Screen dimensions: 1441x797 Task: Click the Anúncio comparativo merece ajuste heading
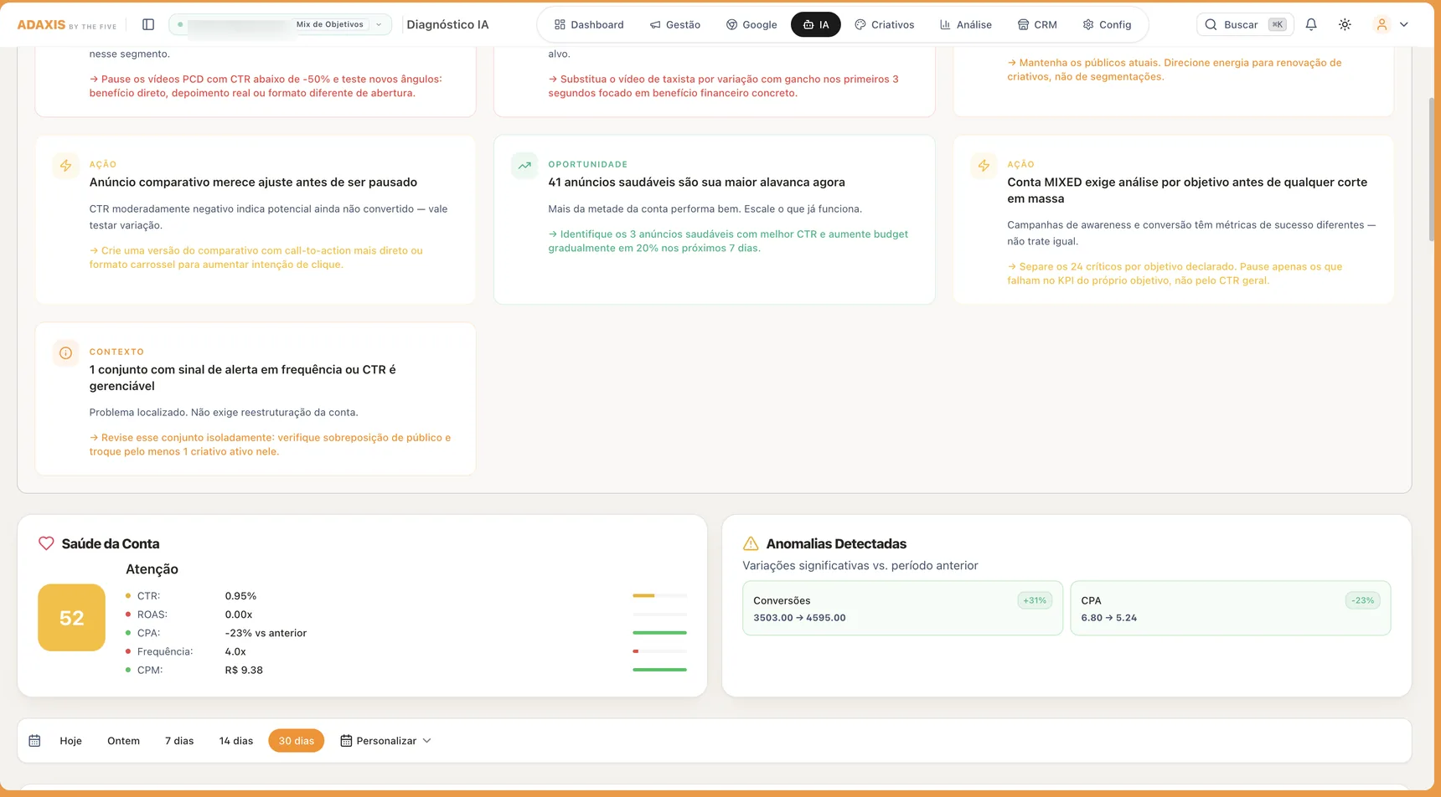coord(253,182)
